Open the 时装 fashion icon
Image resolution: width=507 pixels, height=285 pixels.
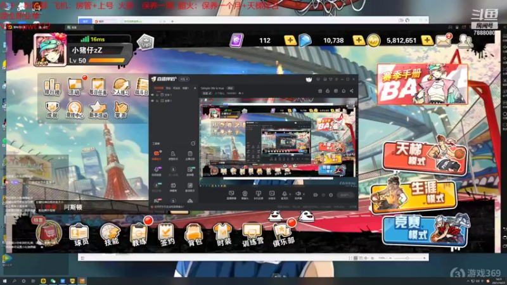223,235
